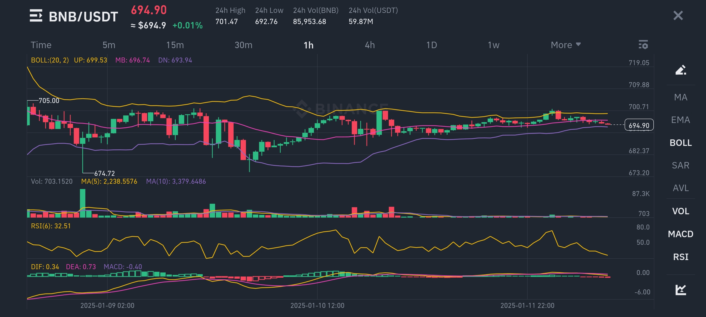This screenshot has width=706, height=317.
Task: Switch to the 15m interval tab
Action: tap(175, 45)
